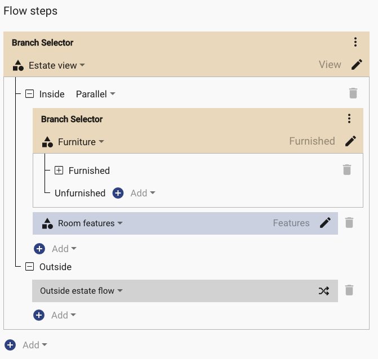
Task: Edit the Room features step with the pencil
Action: point(325,223)
